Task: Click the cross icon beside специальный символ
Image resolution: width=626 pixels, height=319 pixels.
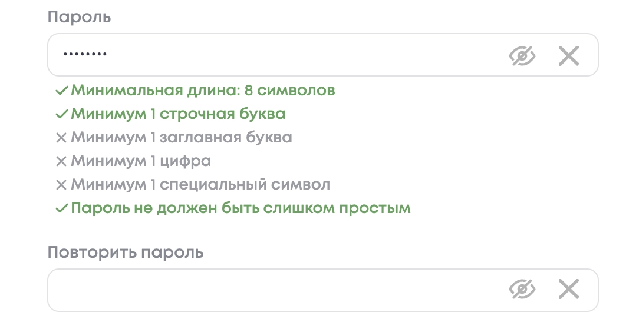Action: coord(61,185)
